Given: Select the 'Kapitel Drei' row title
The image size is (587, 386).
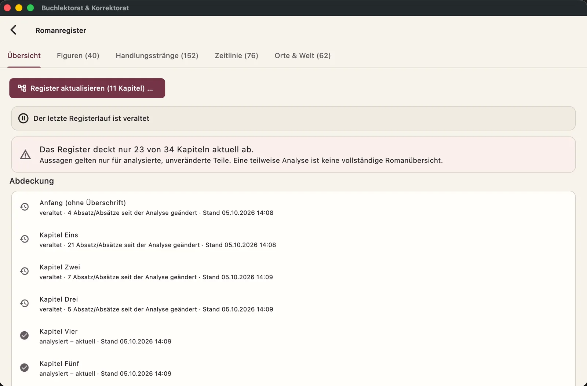Looking at the screenshot, I should click(59, 299).
